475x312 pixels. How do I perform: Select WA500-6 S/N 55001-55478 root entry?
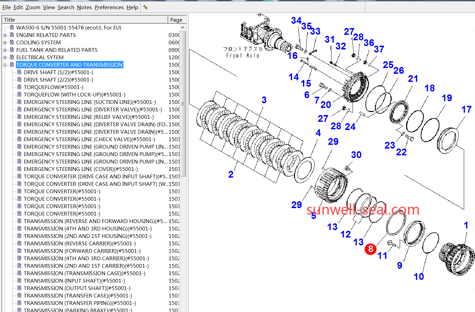coord(69,27)
